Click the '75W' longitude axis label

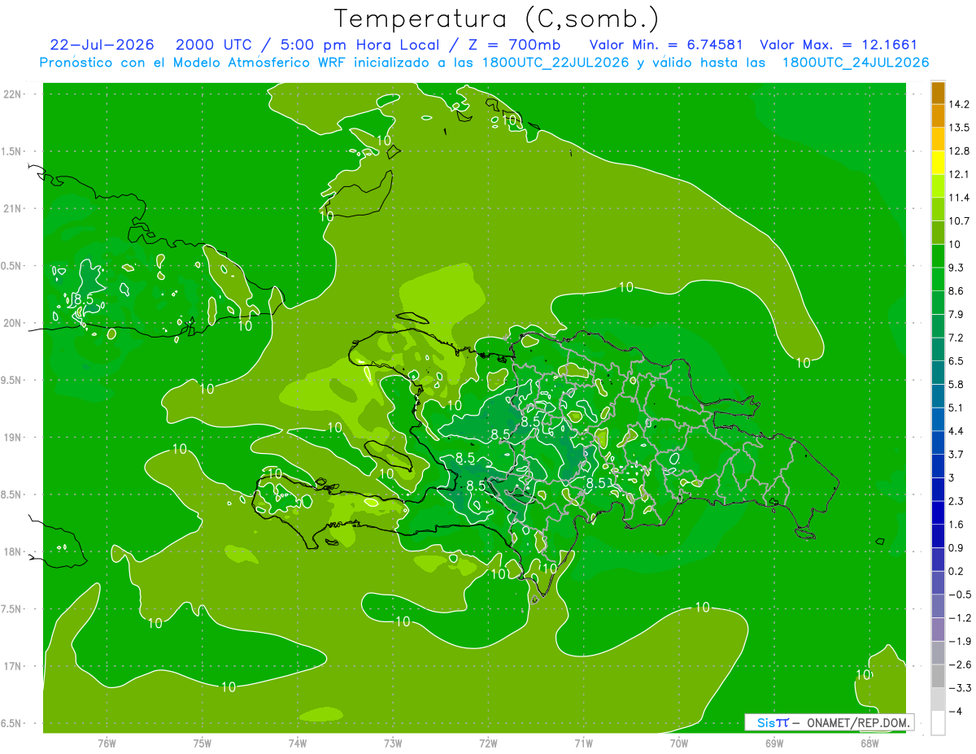[x=202, y=743]
